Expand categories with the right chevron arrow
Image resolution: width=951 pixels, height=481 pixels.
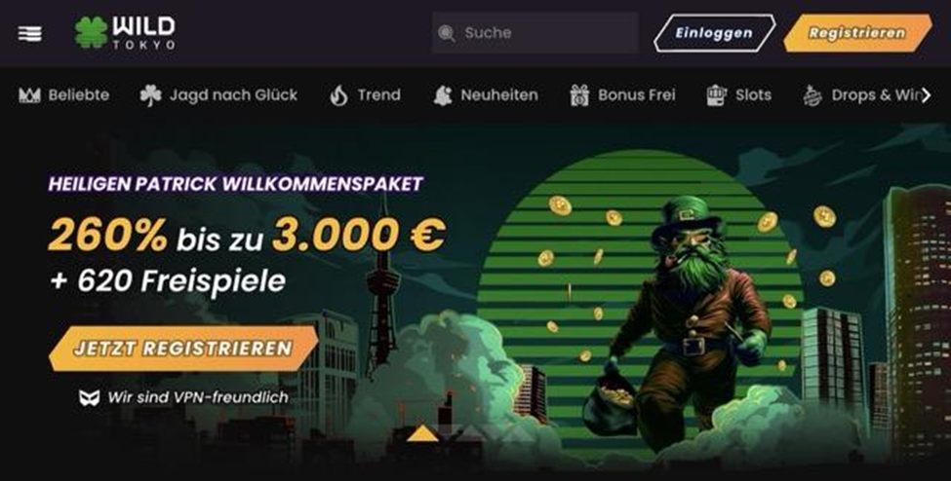(927, 95)
